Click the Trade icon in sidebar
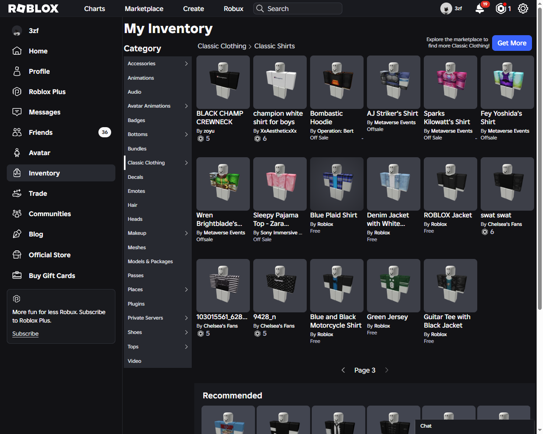This screenshot has width=543, height=434. tap(17, 193)
